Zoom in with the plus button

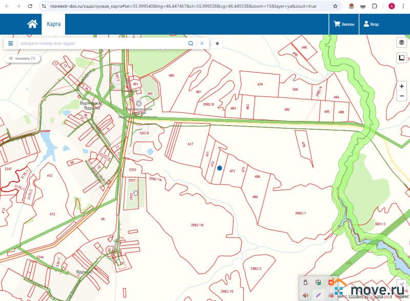(402, 86)
